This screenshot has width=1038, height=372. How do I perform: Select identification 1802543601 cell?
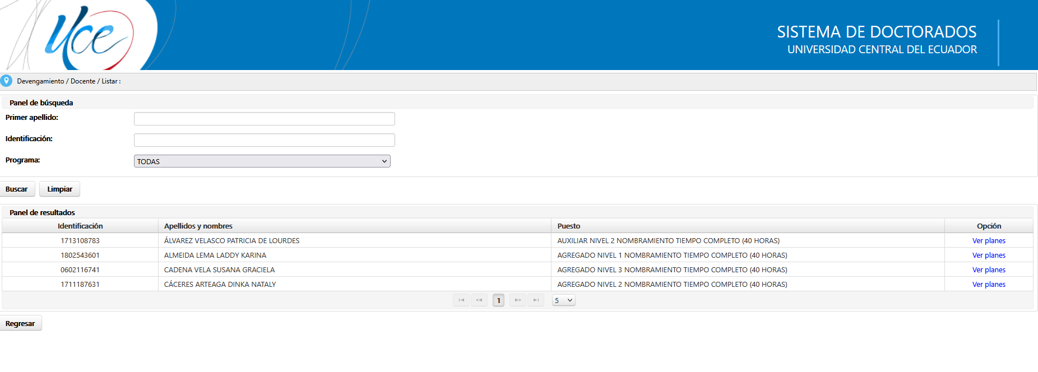(80, 255)
